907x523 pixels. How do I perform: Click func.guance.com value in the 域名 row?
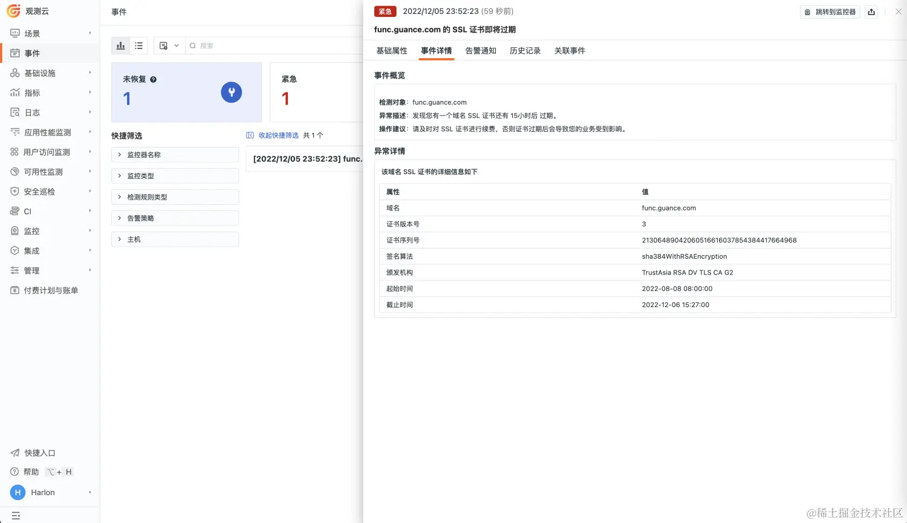point(669,208)
